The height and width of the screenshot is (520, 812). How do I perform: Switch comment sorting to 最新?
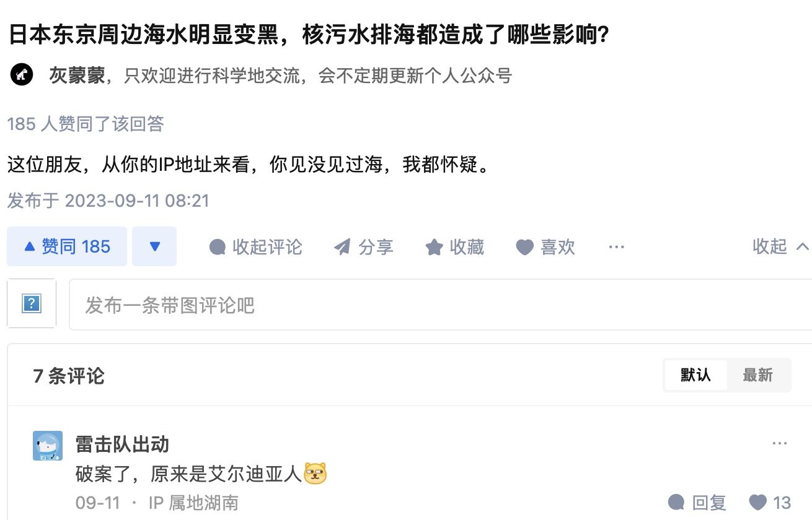tap(757, 375)
